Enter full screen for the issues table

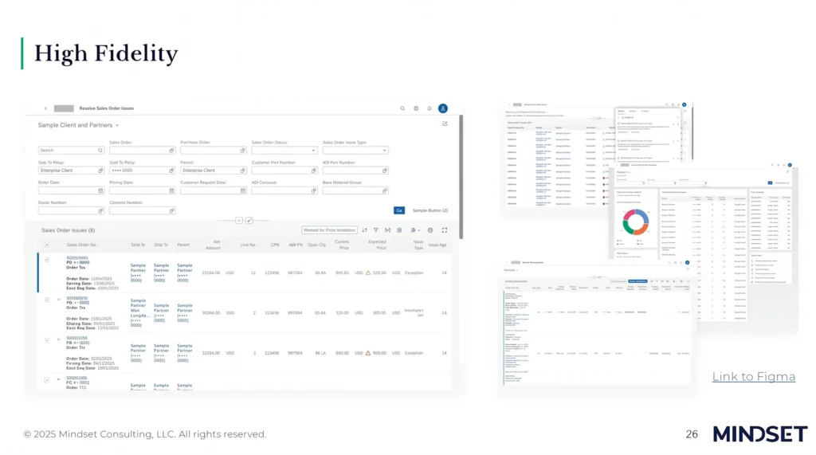click(445, 230)
